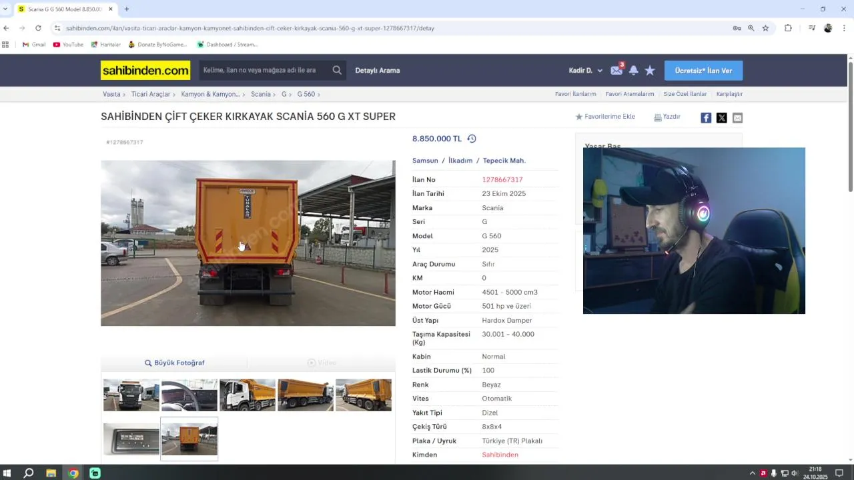
Task: Open Chrome apps grid icon
Action: coord(5,45)
